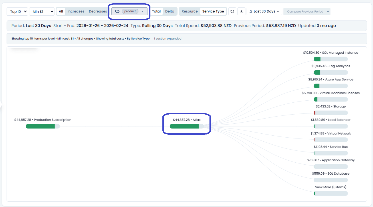Image resolution: width=373 pixels, height=207 pixels.
Task: Open the Last 30 Days period dropdown
Action: tap(264, 11)
